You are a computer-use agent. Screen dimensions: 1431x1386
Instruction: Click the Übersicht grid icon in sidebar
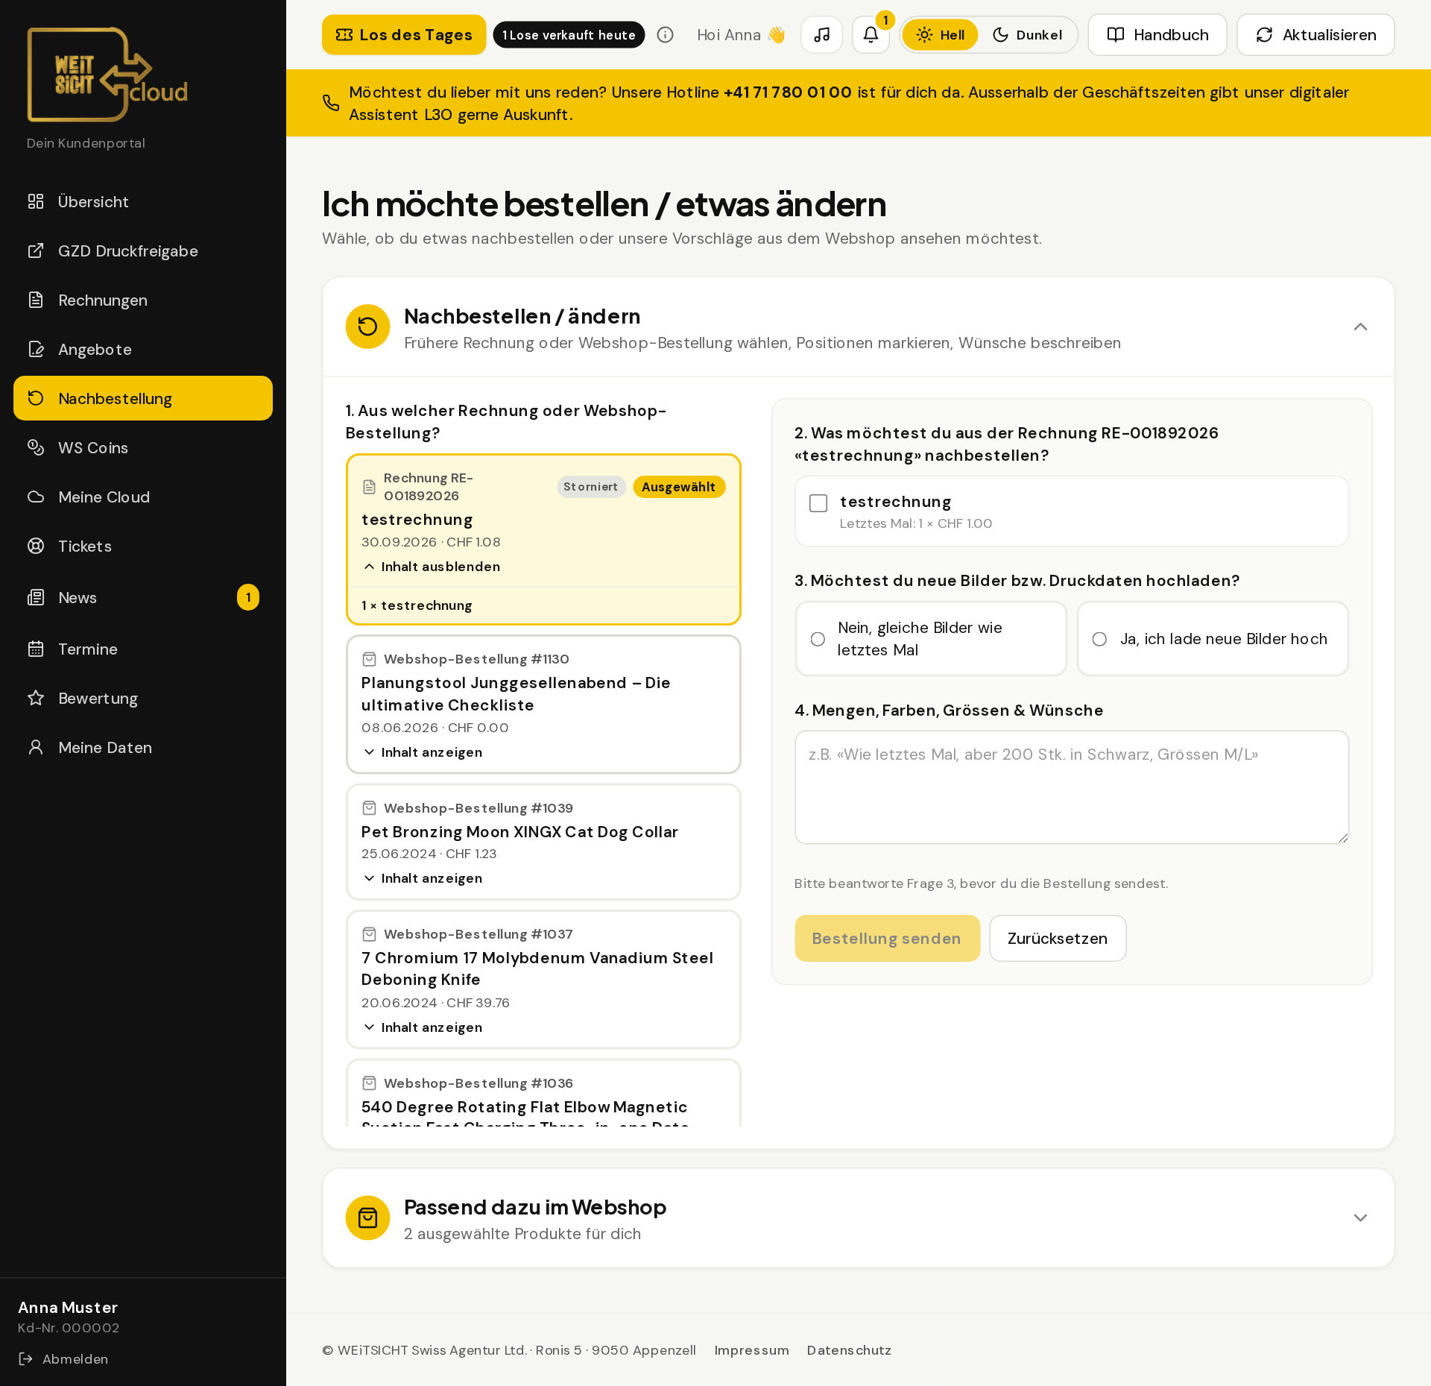coord(36,201)
